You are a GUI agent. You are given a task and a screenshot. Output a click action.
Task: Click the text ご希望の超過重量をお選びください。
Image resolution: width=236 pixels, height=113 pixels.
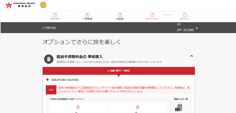tap(67, 99)
